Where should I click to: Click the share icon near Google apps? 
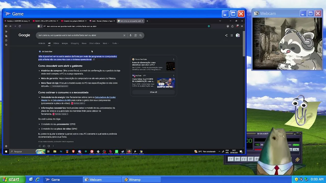[226, 35]
